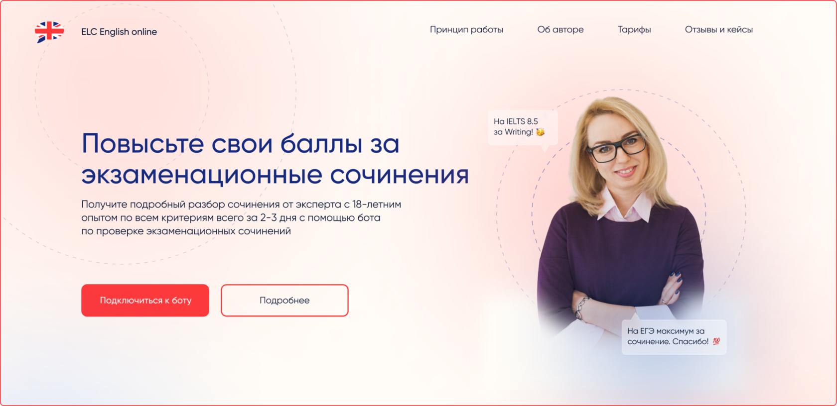
Task: Click the На IELTS 8.5 review bubble
Action: coord(522,128)
